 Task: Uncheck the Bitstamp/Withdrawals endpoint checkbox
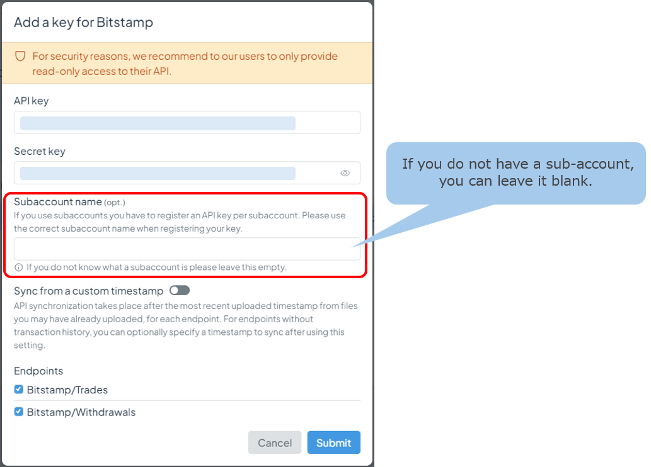click(19, 412)
